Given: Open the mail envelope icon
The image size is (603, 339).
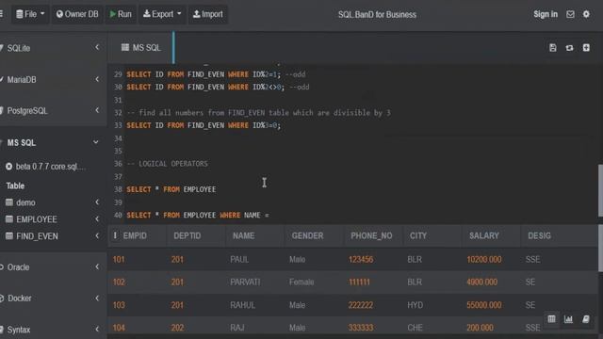Looking at the screenshot, I should (x=570, y=14).
